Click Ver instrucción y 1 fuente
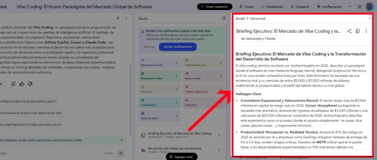This screenshot has height=160, width=377. [258, 39]
